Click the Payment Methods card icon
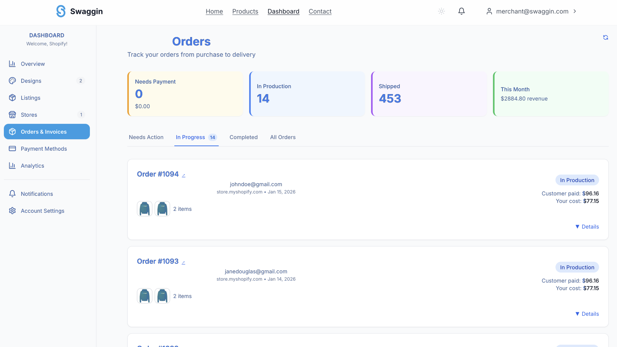617x347 pixels. (12, 148)
